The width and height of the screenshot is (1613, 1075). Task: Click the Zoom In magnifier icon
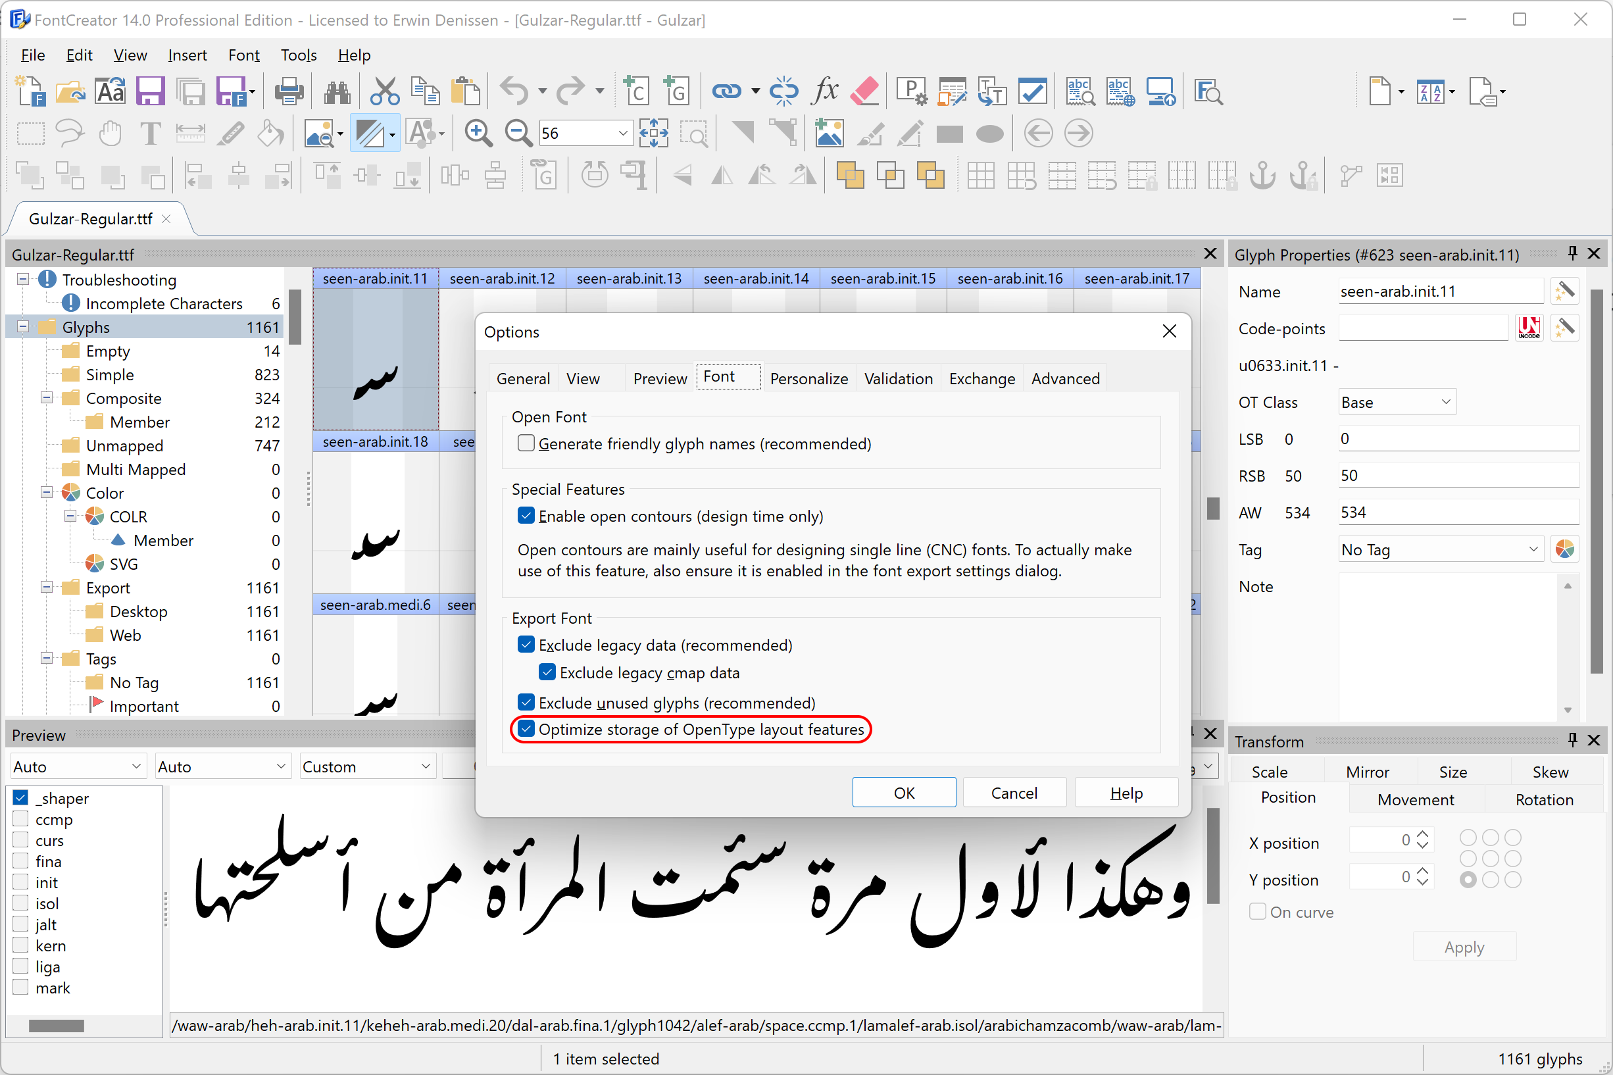click(478, 133)
